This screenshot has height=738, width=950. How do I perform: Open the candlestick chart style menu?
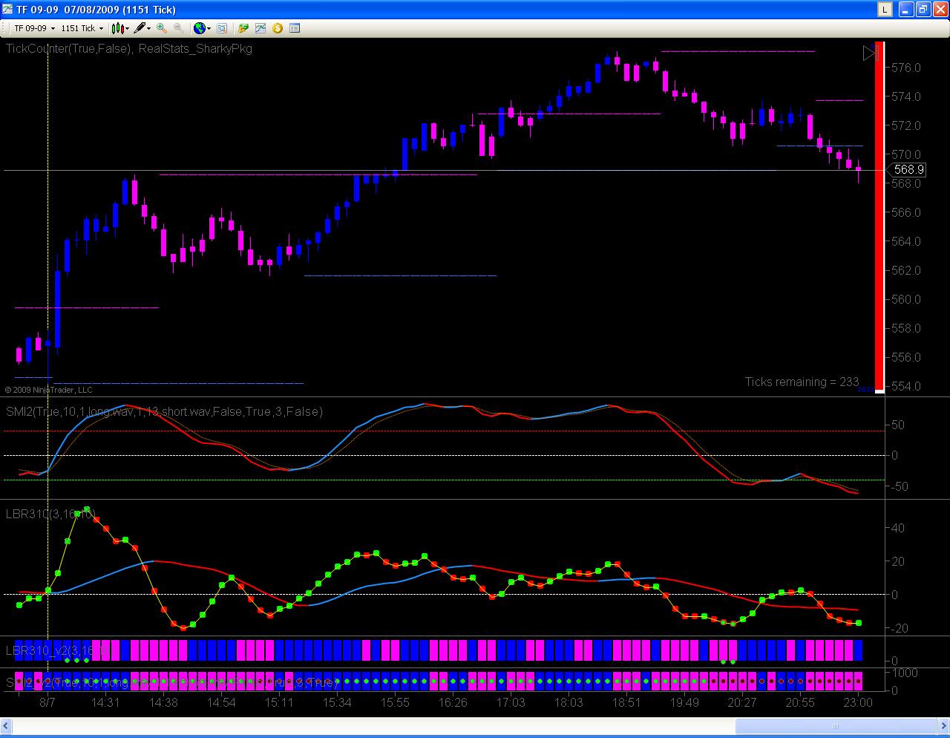119,28
